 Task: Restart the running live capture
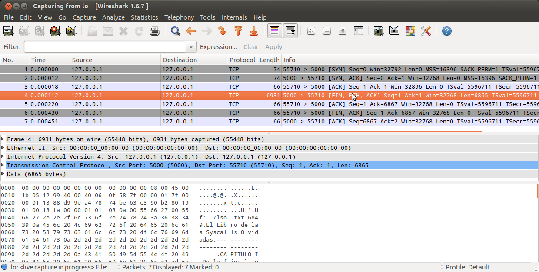[x=71, y=31]
